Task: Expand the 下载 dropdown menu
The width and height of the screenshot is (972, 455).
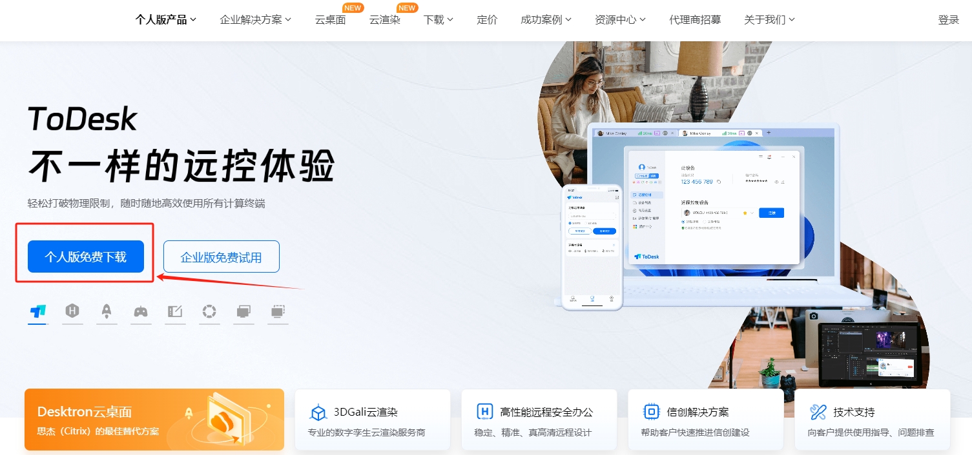Action: [x=438, y=19]
